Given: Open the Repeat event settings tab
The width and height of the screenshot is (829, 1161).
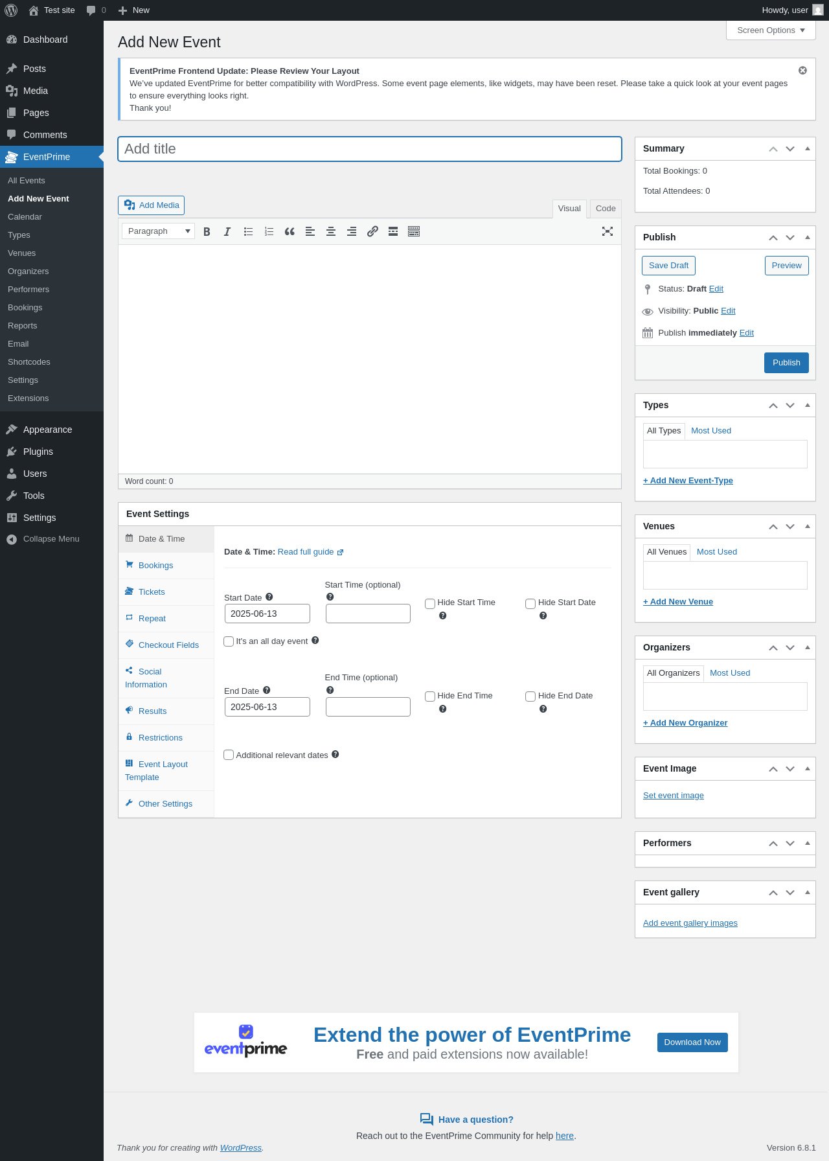Looking at the screenshot, I should point(166,619).
